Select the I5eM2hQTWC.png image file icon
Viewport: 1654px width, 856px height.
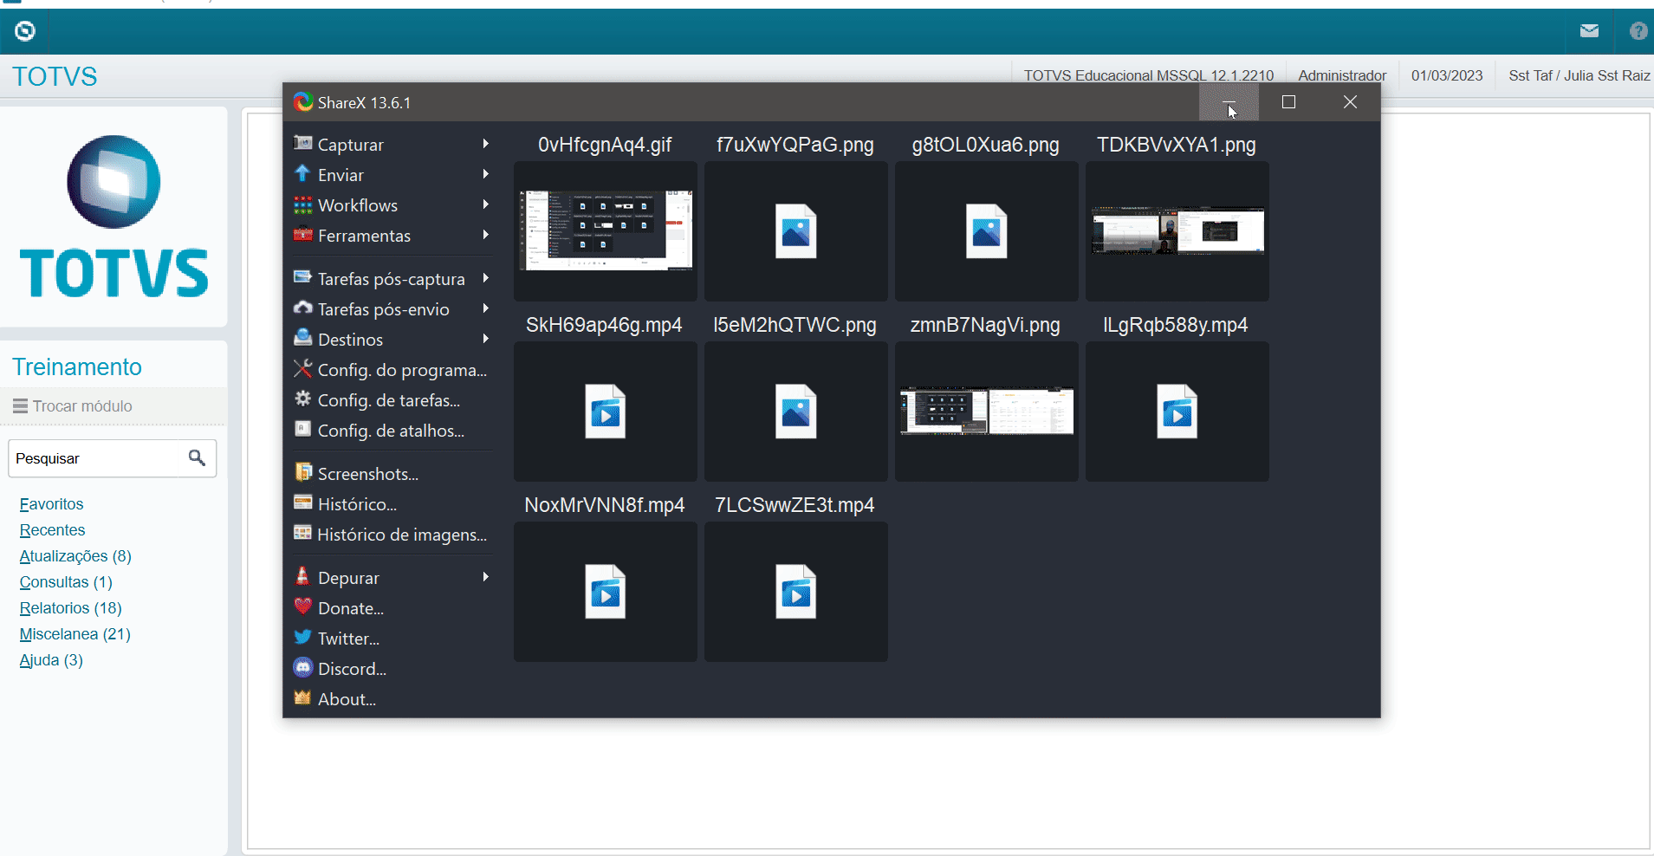796,412
